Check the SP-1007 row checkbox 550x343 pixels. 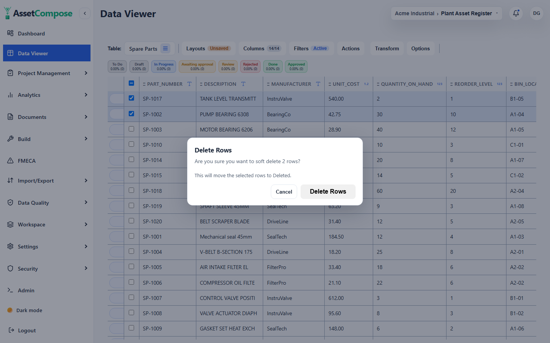pos(131,297)
